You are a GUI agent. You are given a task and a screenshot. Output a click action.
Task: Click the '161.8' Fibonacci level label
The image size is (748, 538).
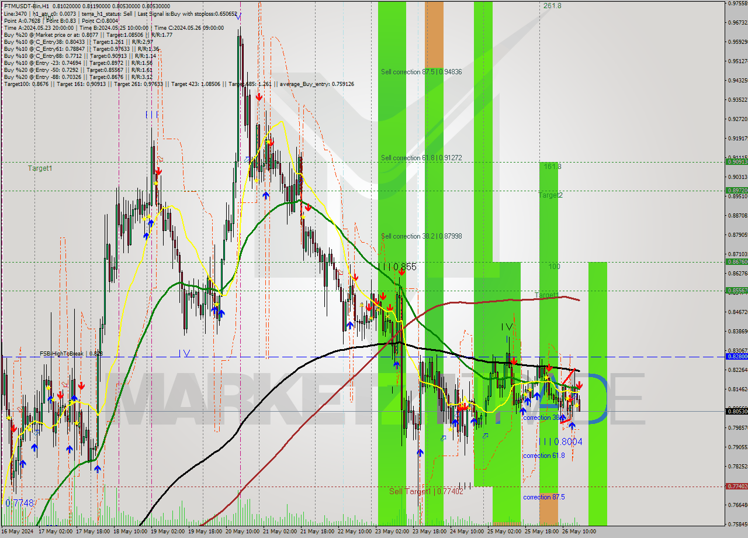click(x=552, y=167)
